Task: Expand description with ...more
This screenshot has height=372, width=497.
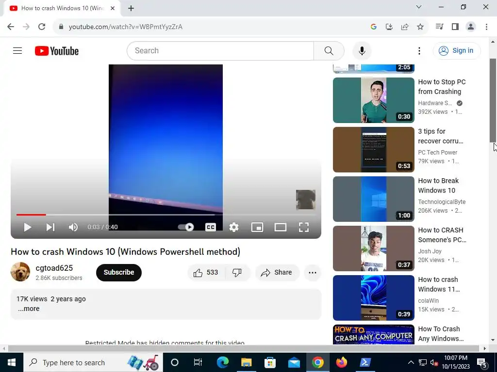Action: [29, 309]
